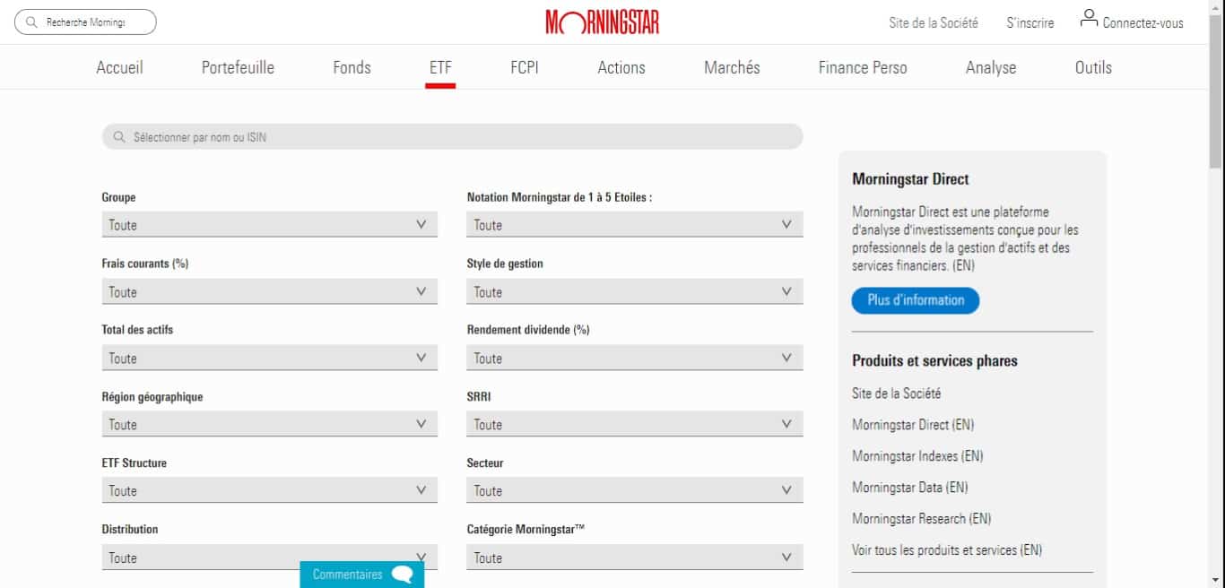This screenshot has width=1225, height=588.
Task: Click chevron arrow of SRRI dropdown
Action: click(x=786, y=424)
